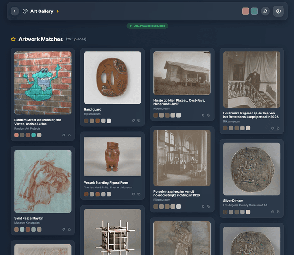294x255 pixels.
Task: Use palette icon on Vessel: Standing Figural Form card
Action: (x=134, y=194)
